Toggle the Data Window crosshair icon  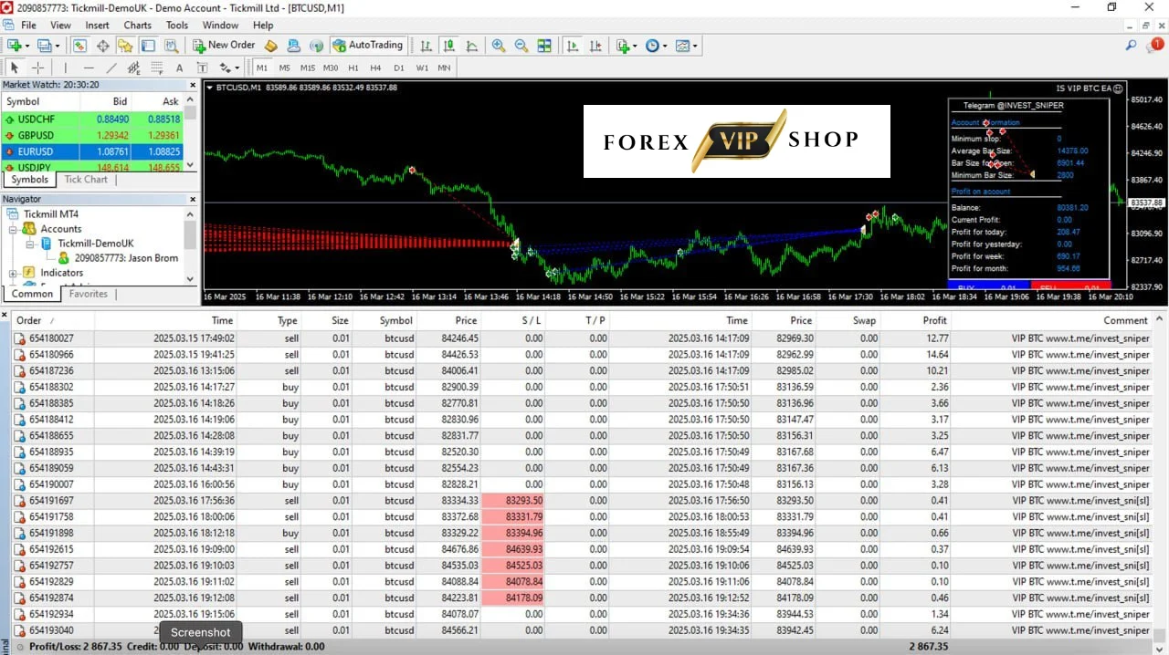[x=102, y=46]
